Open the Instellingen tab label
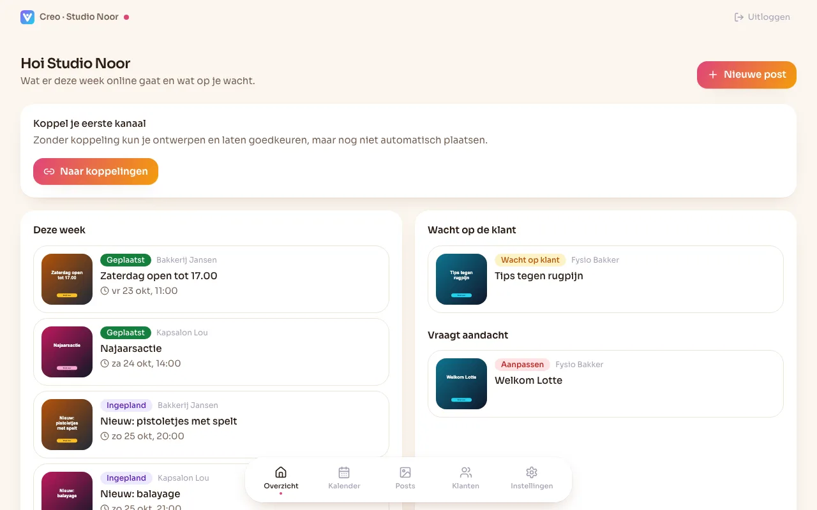 click(532, 486)
